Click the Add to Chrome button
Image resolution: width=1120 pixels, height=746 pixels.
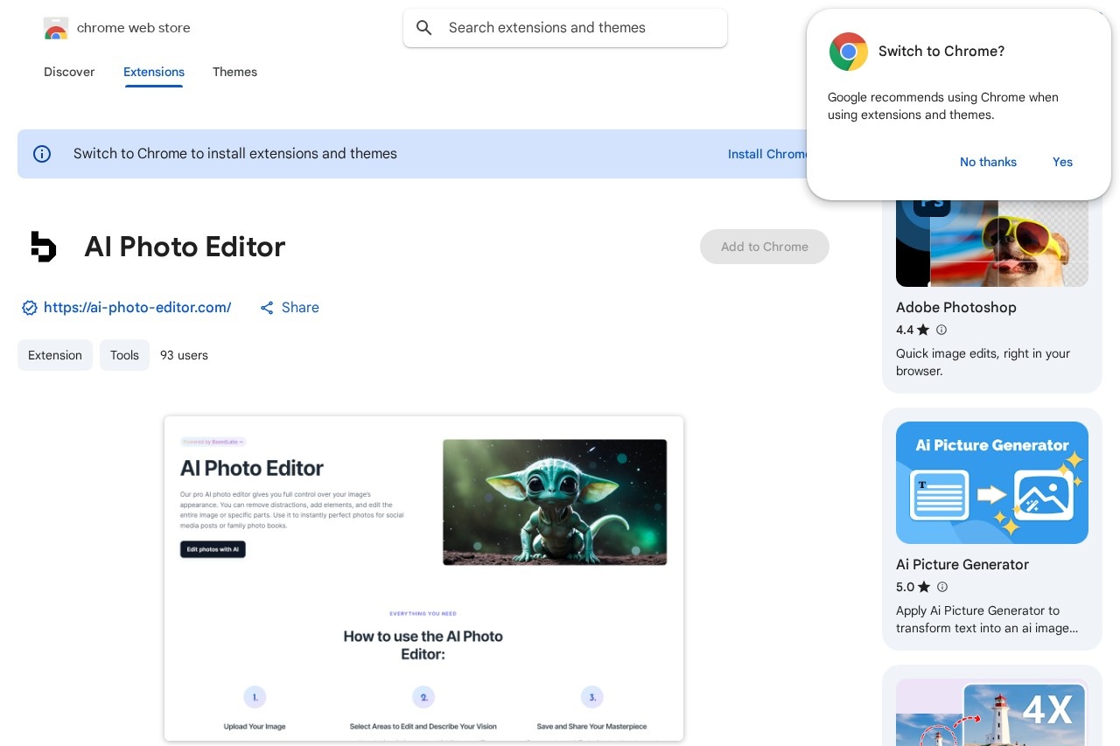click(x=764, y=247)
